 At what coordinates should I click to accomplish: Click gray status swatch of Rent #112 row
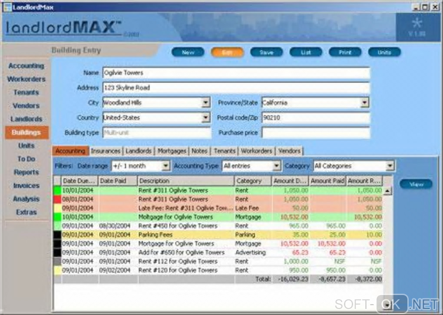[x=57, y=261]
